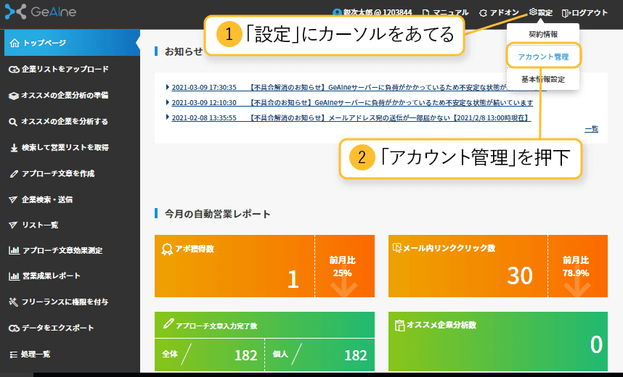The width and height of the screenshot is (623, 377).
Task: Click the addon icon beside アドオン
Action: click(x=483, y=13)
